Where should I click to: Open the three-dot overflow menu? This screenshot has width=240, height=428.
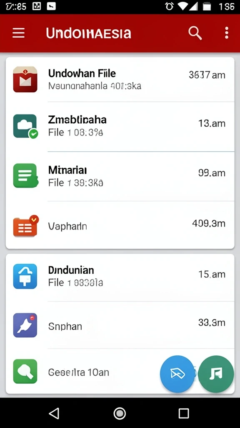[227, 33]
